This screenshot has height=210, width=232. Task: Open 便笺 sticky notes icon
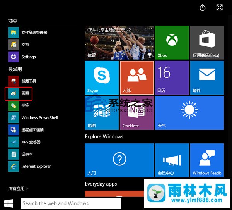coord(14,105)
